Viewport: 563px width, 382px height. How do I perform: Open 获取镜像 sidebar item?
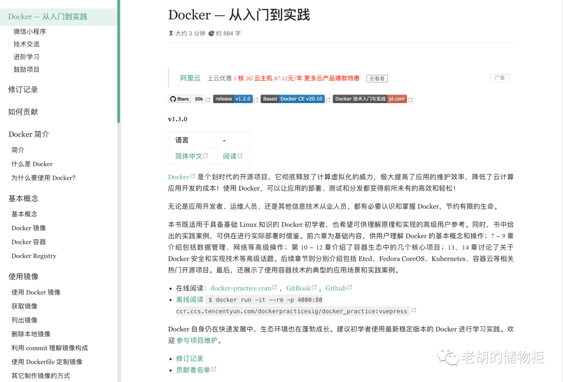(x=25, y=306)
